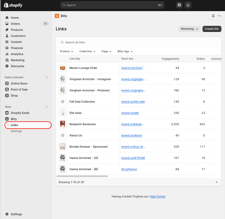Sort by Orders column header

201,58
